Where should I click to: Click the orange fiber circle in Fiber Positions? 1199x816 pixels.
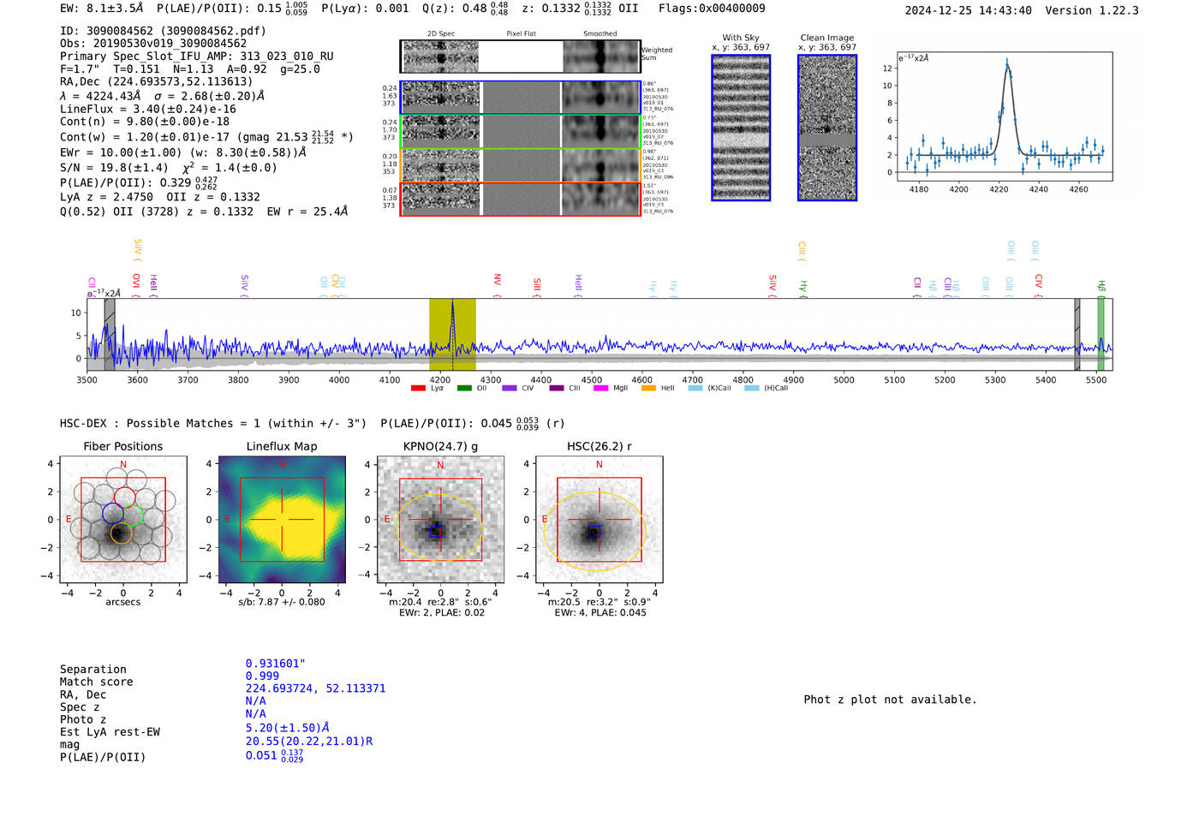pos(121,533)
